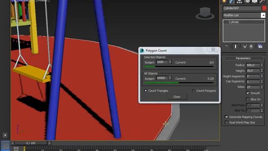Image resolution: width=268 pixels, height=151 pixels.
Task: Open the Utilities hammer tab
Action: pyautogui.click(x=262, y=1)
